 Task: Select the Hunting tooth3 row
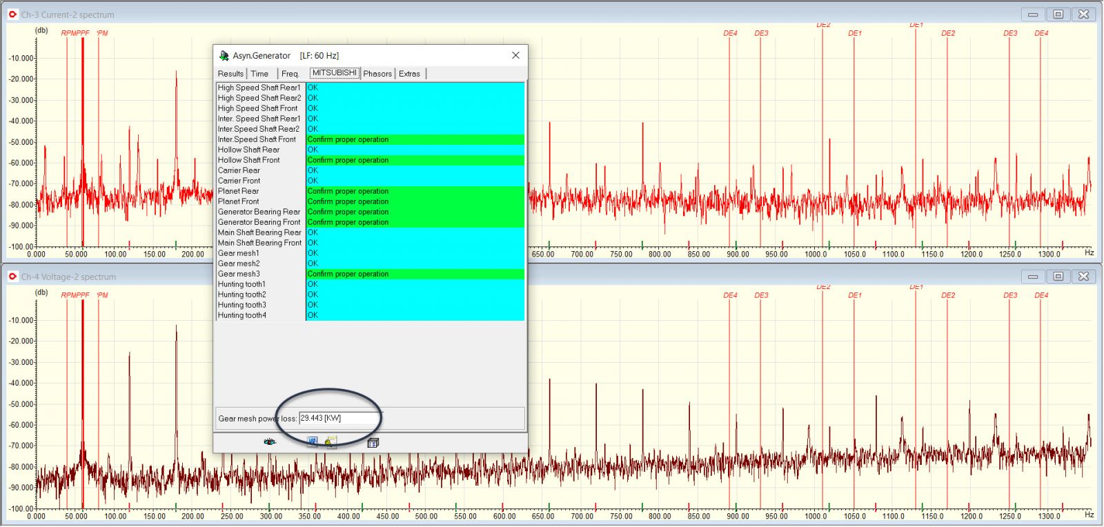click(371, 305)
